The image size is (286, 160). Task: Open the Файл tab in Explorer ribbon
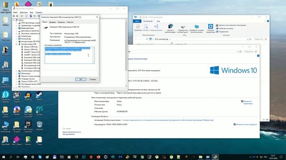pos(137,21)
